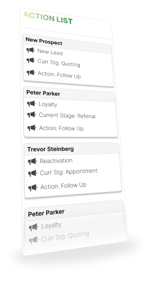Click megaphone beside Action: Follow Up under New Prospect
The image size is (142, 283).
pyautogui.click(x=31, y=73)
